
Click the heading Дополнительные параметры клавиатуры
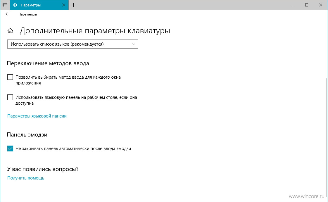(95, 31)
